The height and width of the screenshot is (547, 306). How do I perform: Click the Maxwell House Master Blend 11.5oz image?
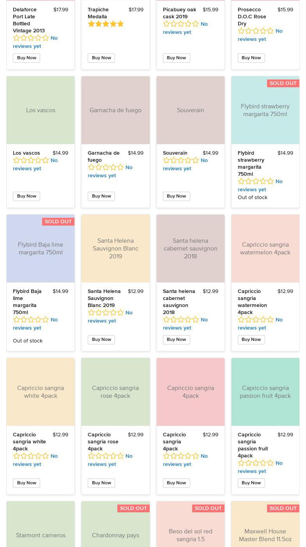click(265, 530)
